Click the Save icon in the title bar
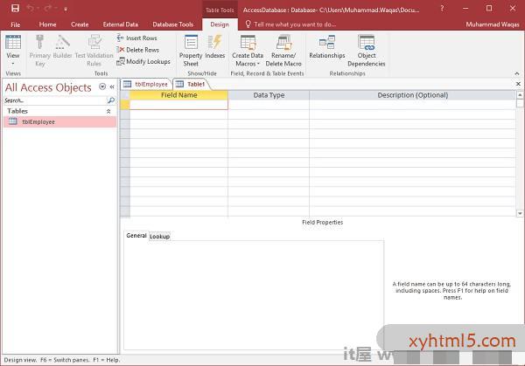The height and width of the screenshot is (366, 525). click(15, 9)
